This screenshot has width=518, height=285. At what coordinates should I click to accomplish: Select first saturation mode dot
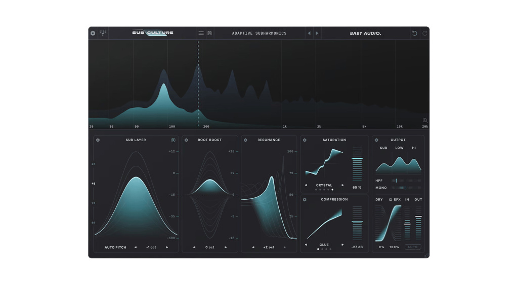click(316, 190)
